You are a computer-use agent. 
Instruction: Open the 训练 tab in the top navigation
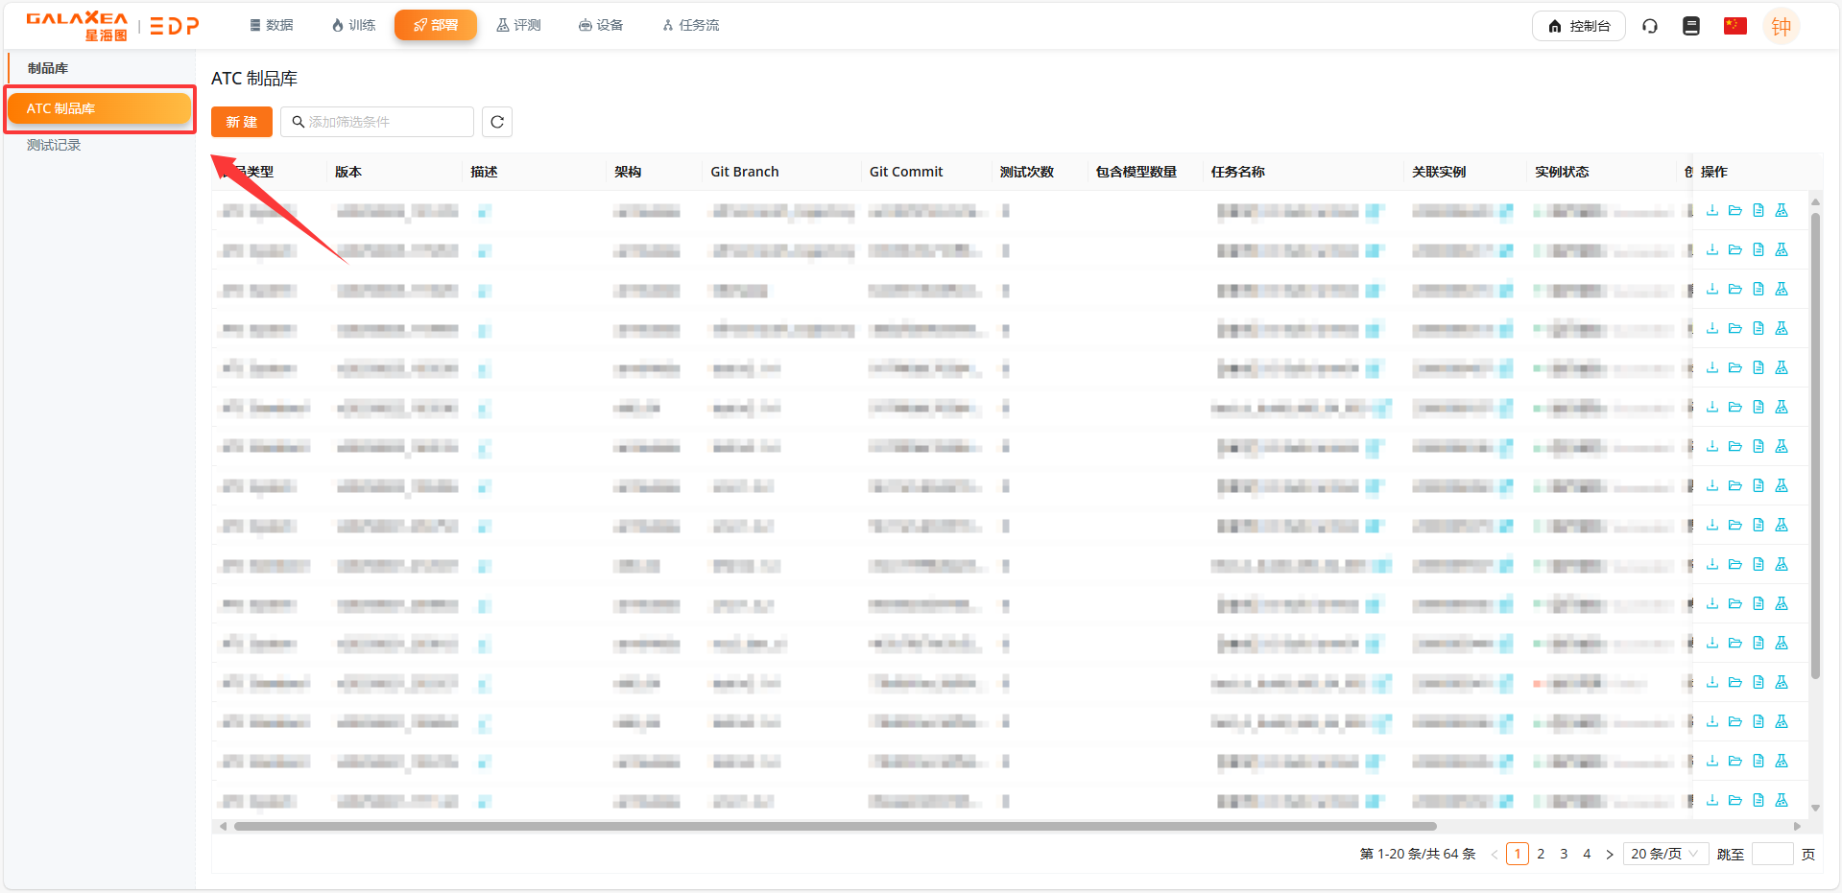(353, 25)
